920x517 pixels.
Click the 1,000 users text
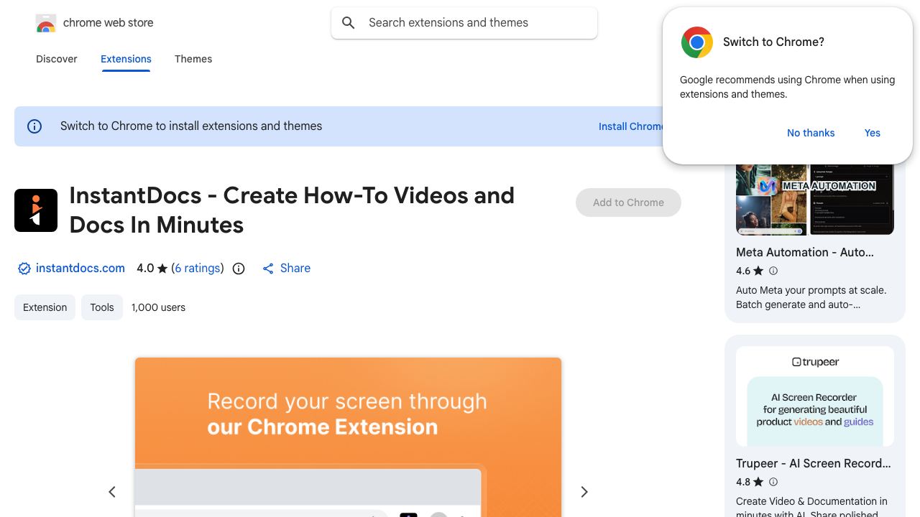(x=158, y=307)
